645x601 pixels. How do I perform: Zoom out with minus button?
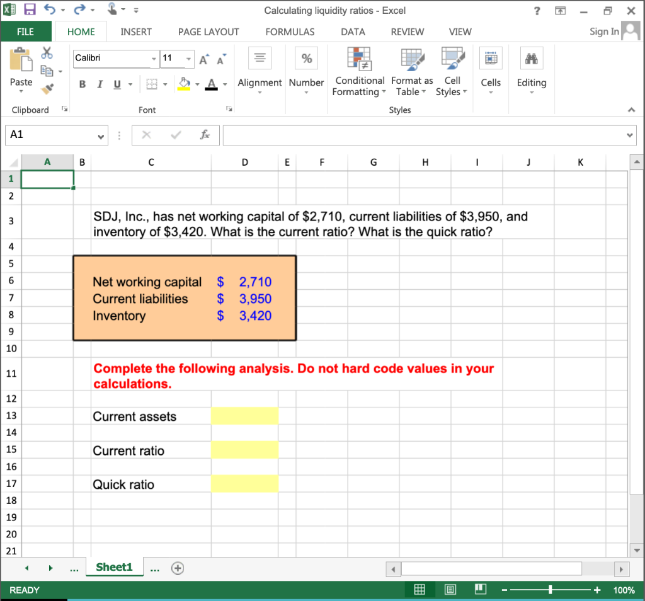click(505, 590)
